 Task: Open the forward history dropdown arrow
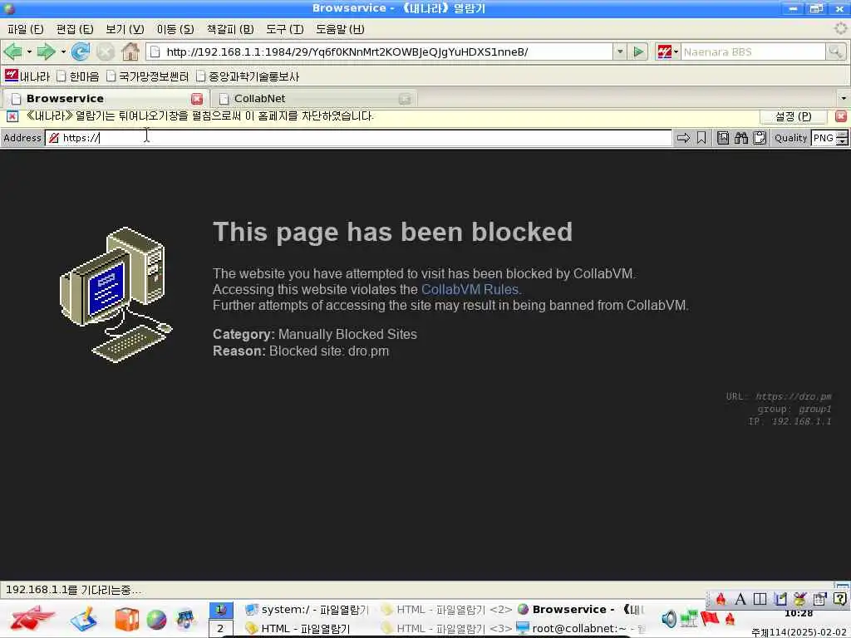click(x=63, y=52)
